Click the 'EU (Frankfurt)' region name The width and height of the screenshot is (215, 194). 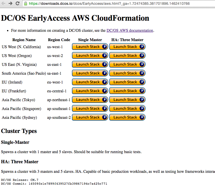[x=14, y=91]
